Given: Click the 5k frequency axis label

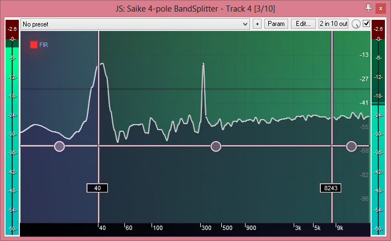Looking at the screenshot, I should (x=317, y=228).
